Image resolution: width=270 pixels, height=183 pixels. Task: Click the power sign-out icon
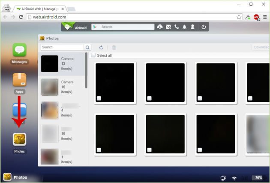[204, 27]
